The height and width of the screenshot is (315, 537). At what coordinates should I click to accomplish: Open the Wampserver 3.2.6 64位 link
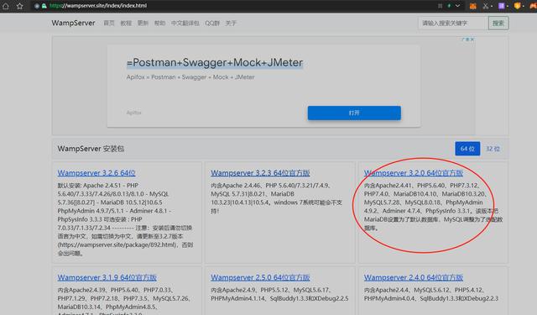96,173
